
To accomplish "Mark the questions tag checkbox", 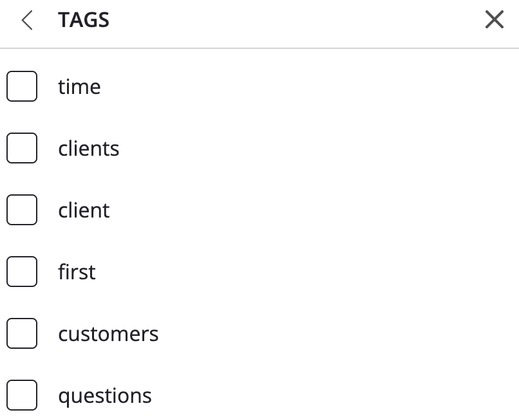I will [x=22, y=396].
